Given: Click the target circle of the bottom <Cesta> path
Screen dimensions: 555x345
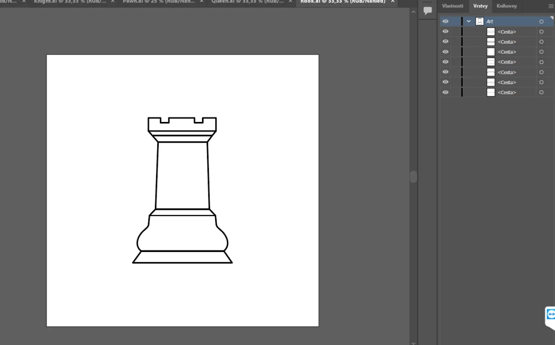Looking at the screenshot, I should click(541, 92).
